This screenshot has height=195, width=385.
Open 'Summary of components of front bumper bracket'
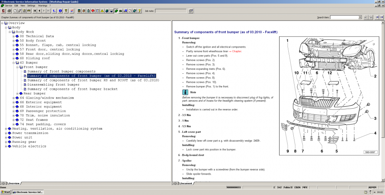(x=72, y=89)
